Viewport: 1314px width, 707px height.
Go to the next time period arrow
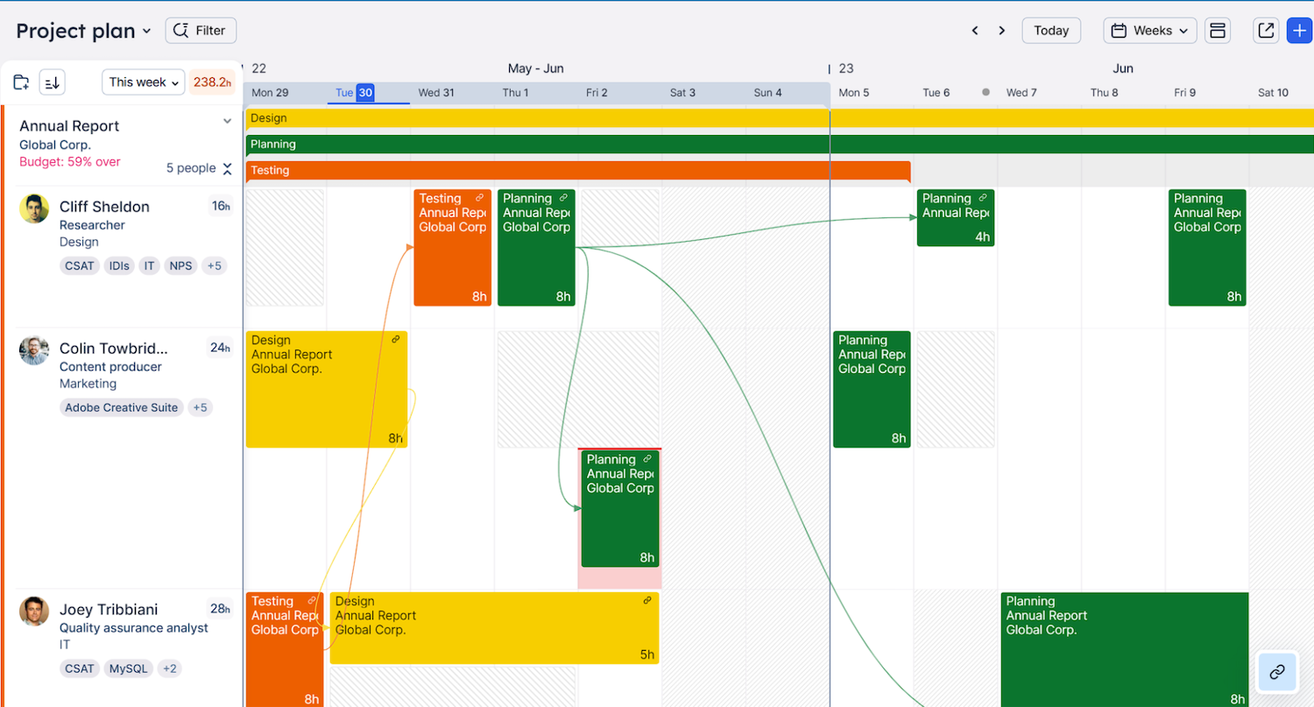tap(1001, 31)
